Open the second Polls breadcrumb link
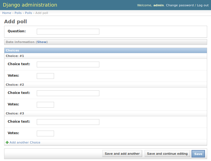The image size is (211, 161). coord(29,13)
